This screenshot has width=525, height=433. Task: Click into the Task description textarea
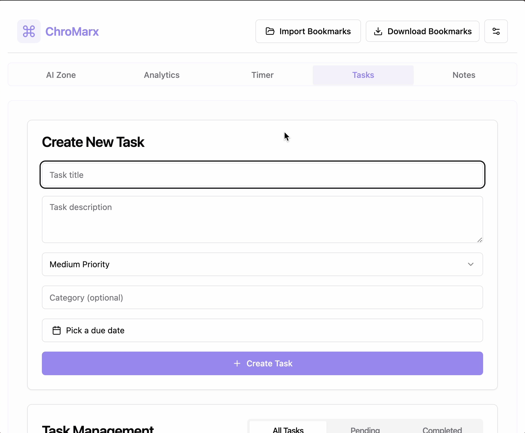(262, 219)
